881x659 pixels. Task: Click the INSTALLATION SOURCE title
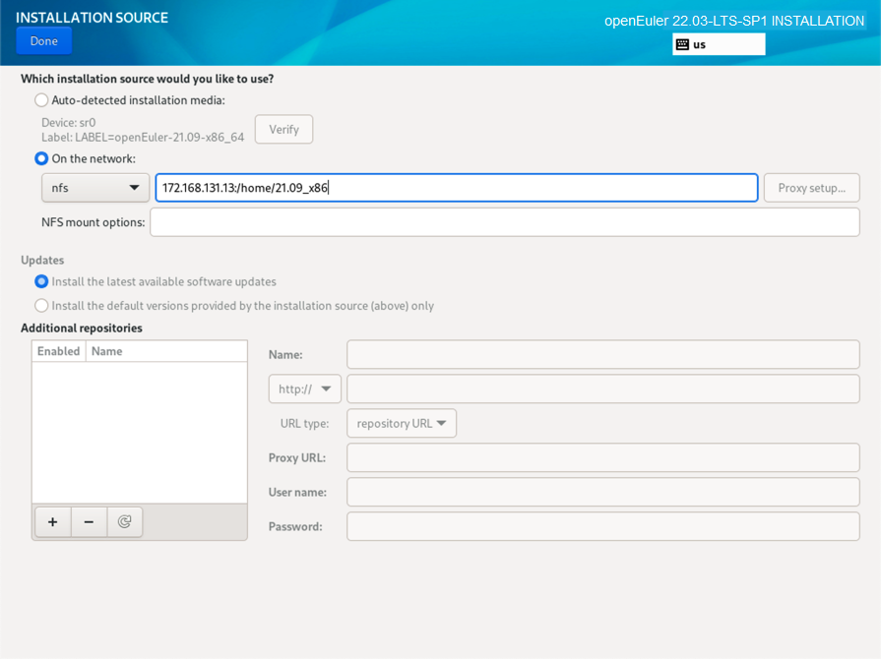coord(92,18)
